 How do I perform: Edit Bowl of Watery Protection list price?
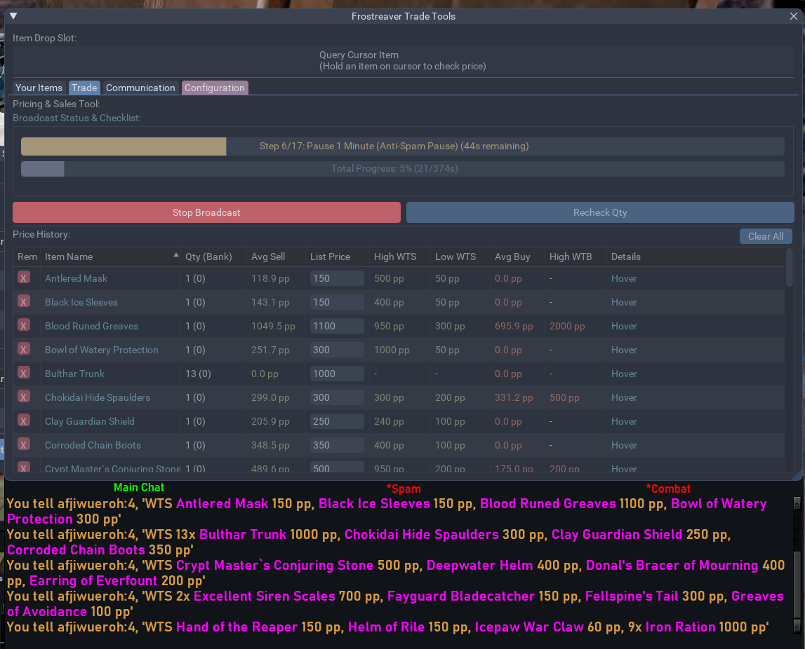[x=337, y=350]
